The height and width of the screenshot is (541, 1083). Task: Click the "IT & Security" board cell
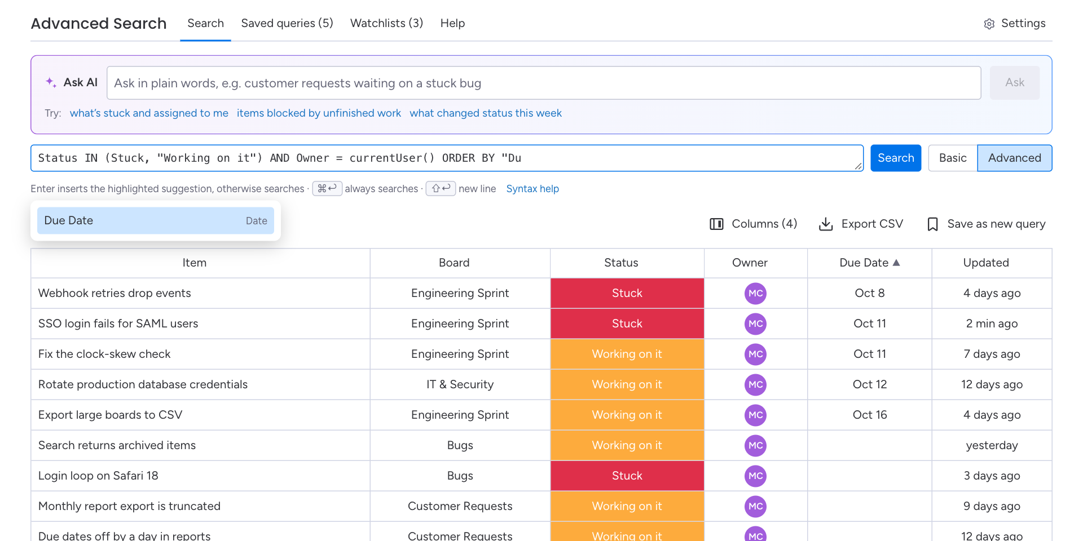(x=460, y=385)
